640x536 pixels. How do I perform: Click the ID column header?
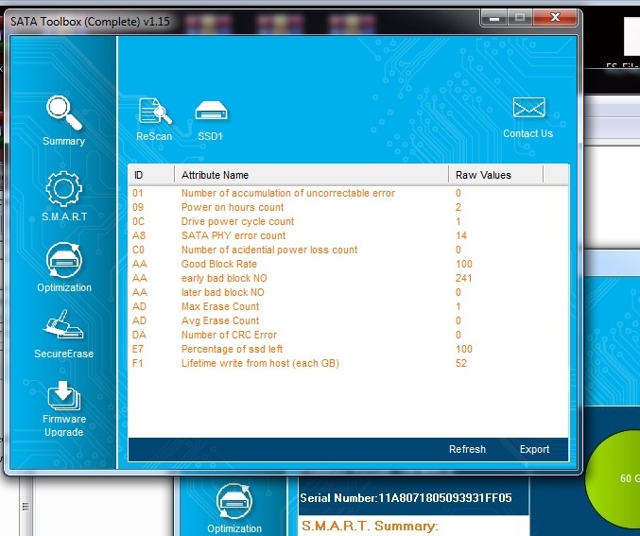click(x=151, y=175)
